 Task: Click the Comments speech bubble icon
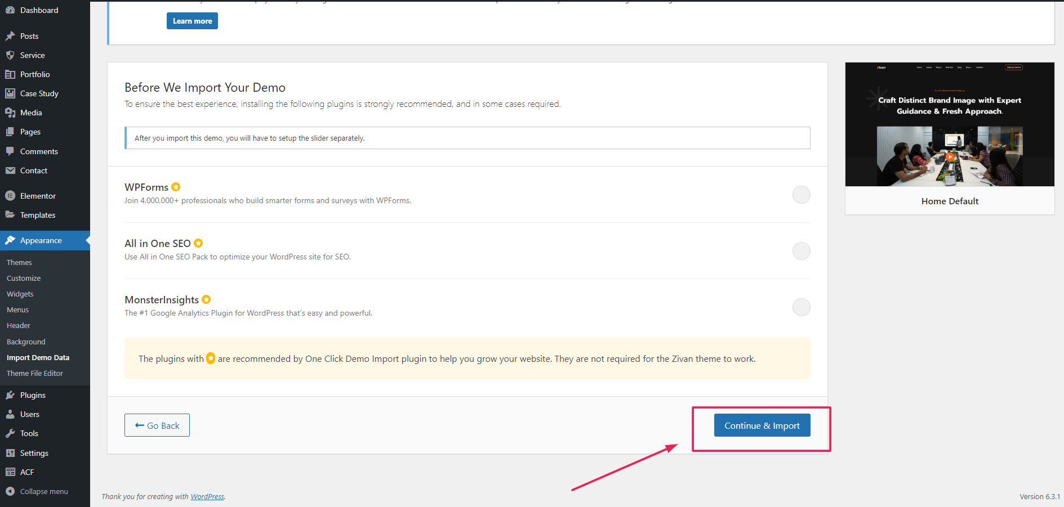(x=10, y=151)
